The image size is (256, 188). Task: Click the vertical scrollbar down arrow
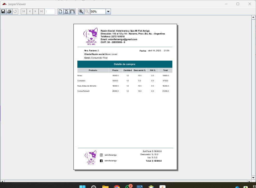coord(253,178)
